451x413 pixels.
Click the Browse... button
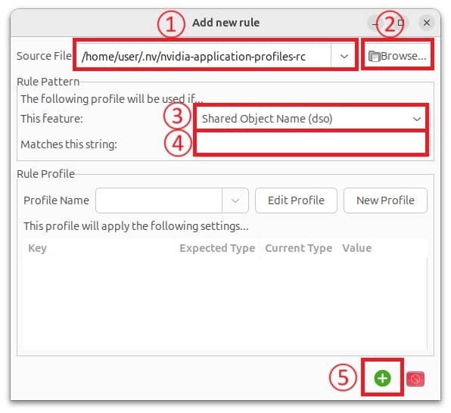pos(397,56)
